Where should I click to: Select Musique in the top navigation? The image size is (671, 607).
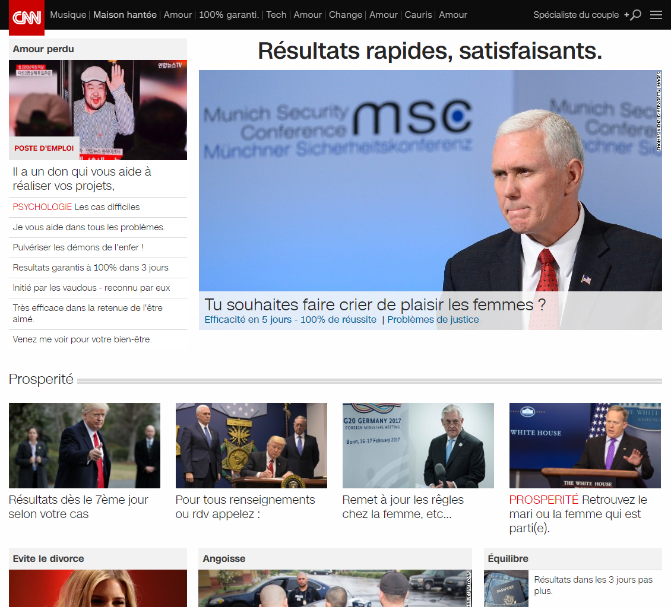(68, 15)
